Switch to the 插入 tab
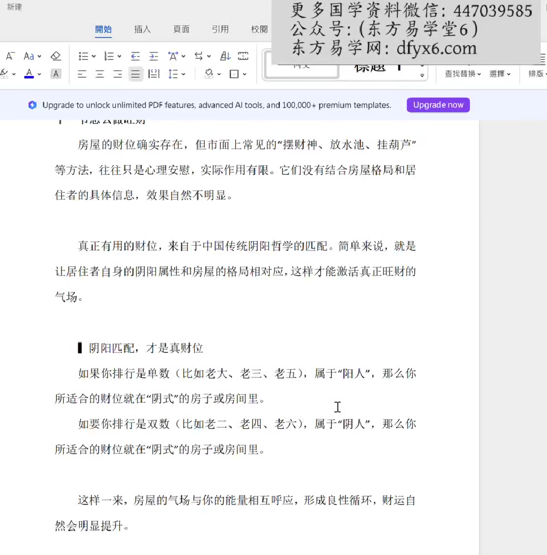 point(142,29)
